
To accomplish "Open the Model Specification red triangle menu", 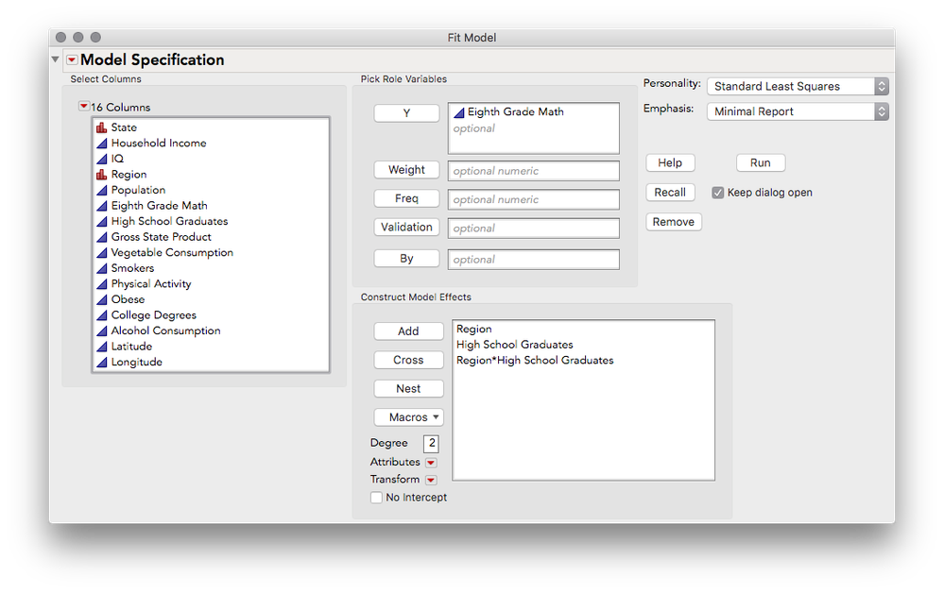I will point(72,59).
